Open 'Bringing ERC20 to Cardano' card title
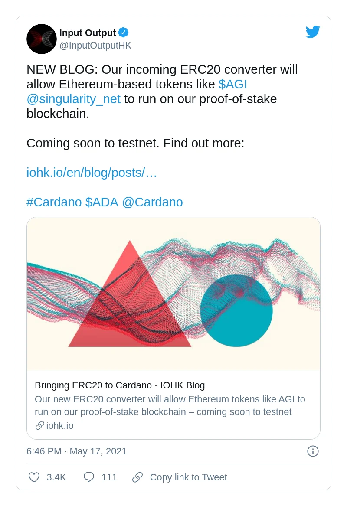This screenshot has width=347, height=506. pyautogui.click(x=120, y=385)
